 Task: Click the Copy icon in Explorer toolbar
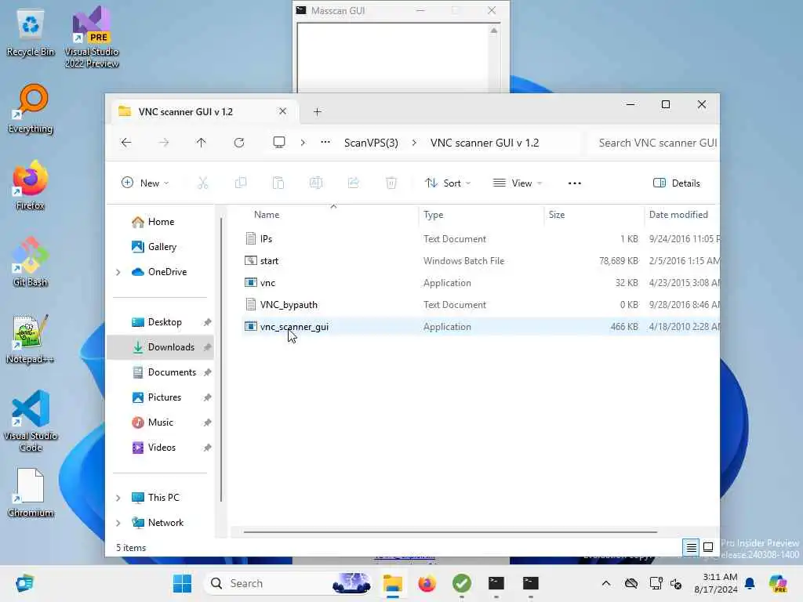(x=241, y=183)
